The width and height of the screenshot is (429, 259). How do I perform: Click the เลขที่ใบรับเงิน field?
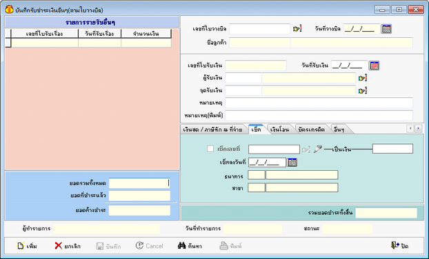256,65
